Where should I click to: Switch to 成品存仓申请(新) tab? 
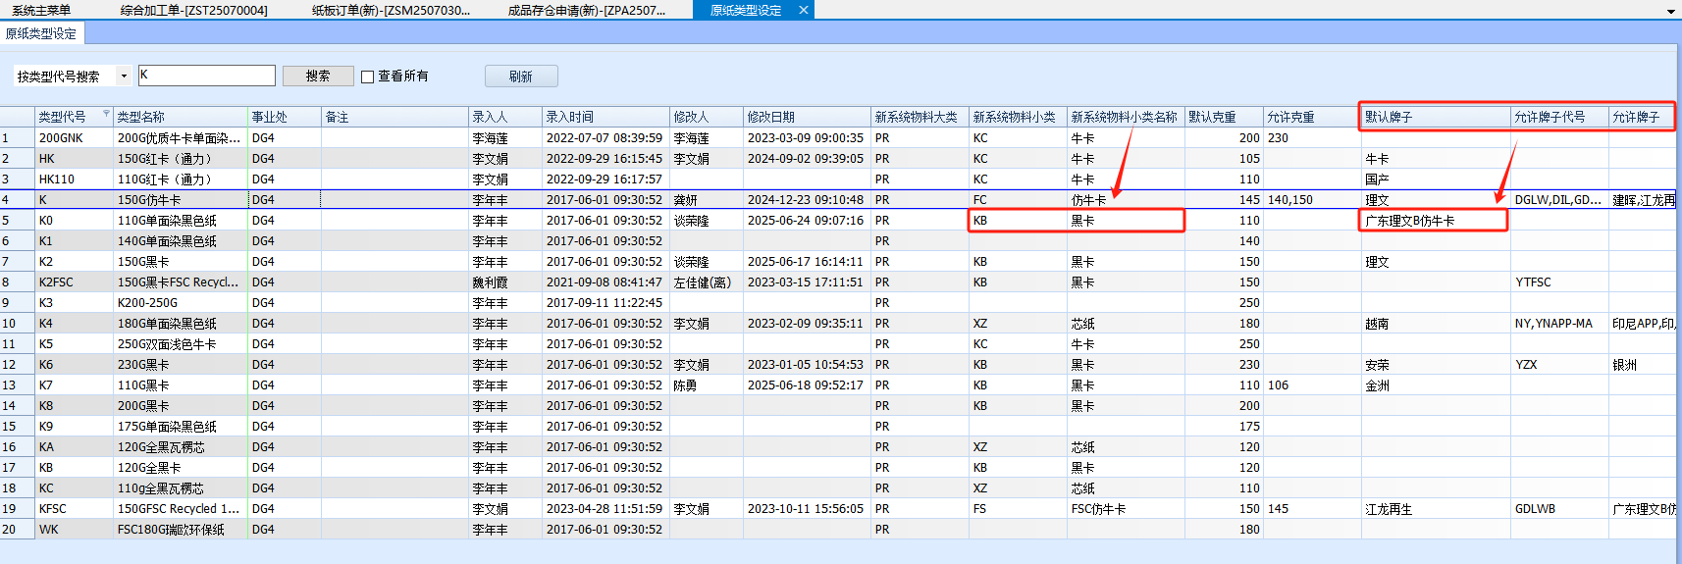(587, 10)
